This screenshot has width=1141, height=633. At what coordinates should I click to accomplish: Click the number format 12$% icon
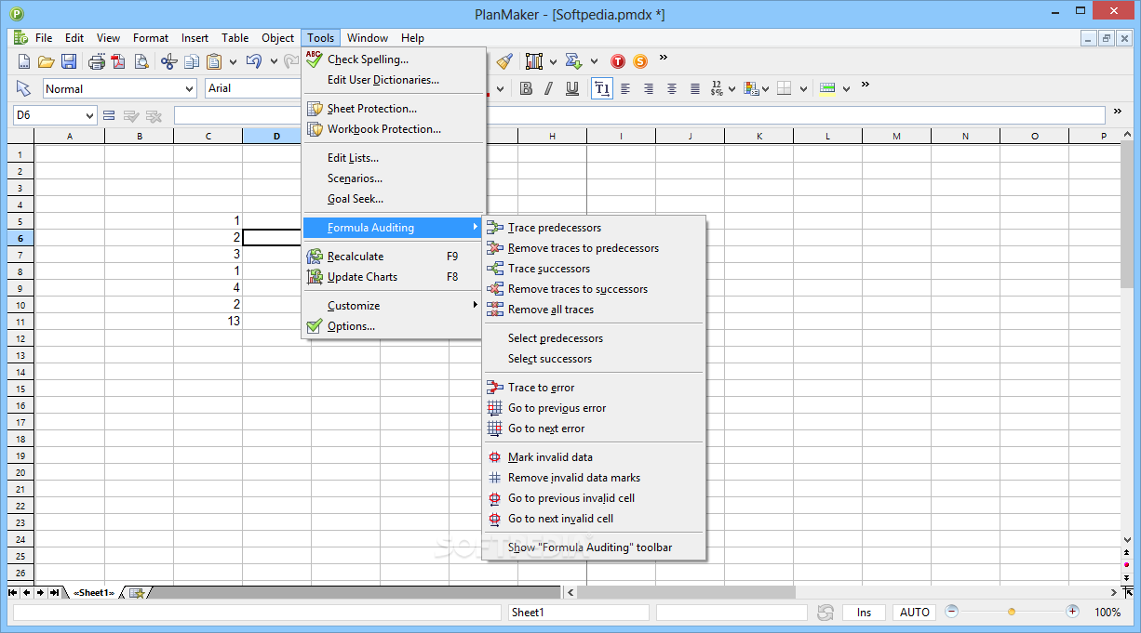click(x=717, y=88)
